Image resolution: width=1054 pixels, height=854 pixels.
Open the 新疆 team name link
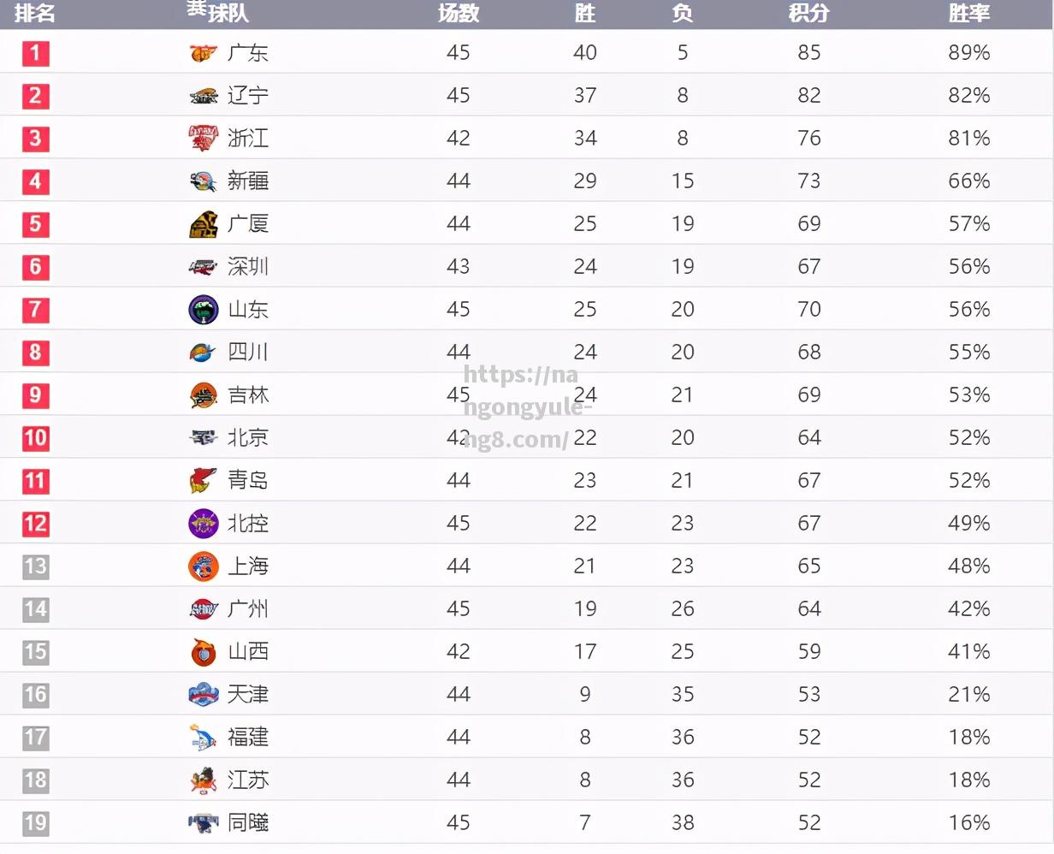point(248,181)
